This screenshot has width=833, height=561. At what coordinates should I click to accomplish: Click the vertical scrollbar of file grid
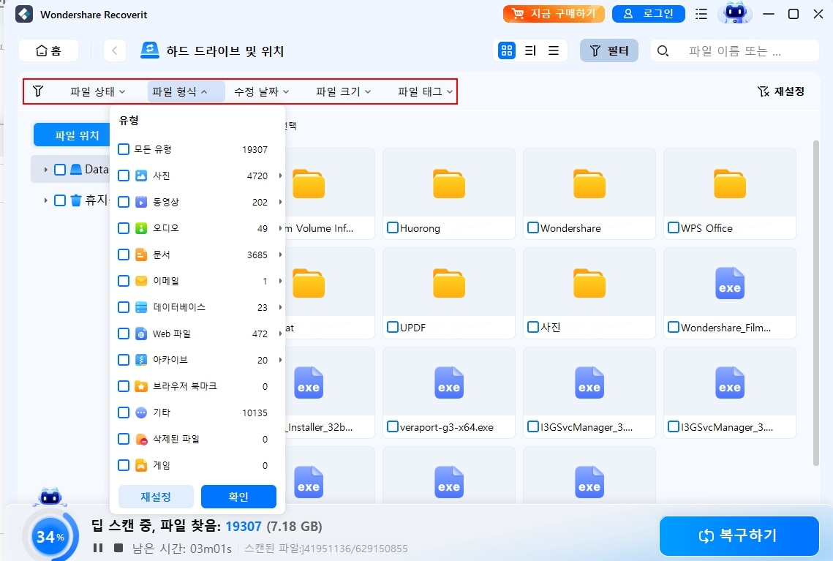pos(816,303)
